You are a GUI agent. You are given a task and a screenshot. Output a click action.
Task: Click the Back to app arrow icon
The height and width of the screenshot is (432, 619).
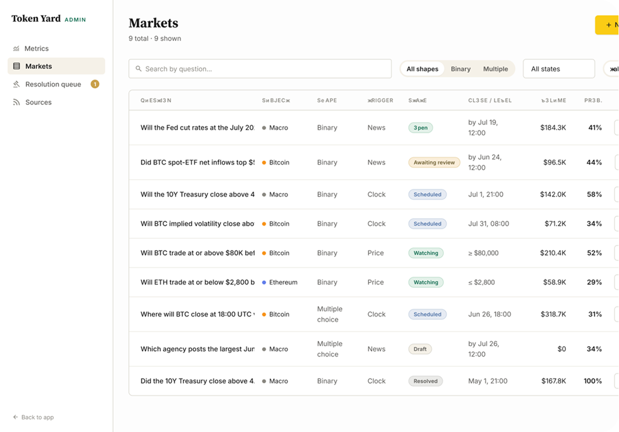(x=16, y=417)
